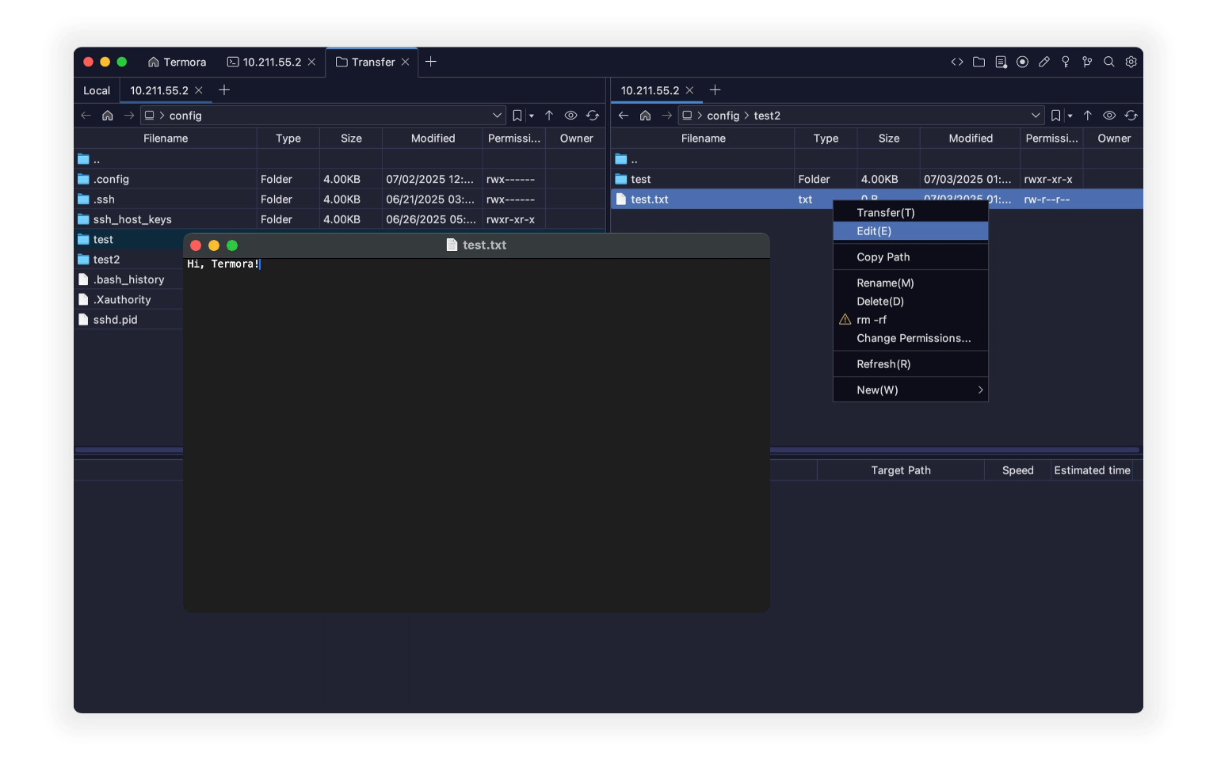Select Change Permissions... menu entry

click(913, 338)
